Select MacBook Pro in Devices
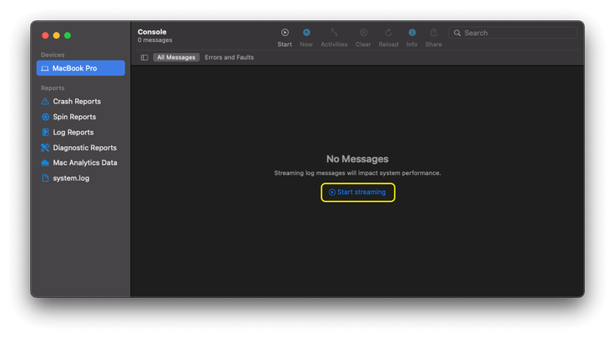615x338 pixels. 81,68
